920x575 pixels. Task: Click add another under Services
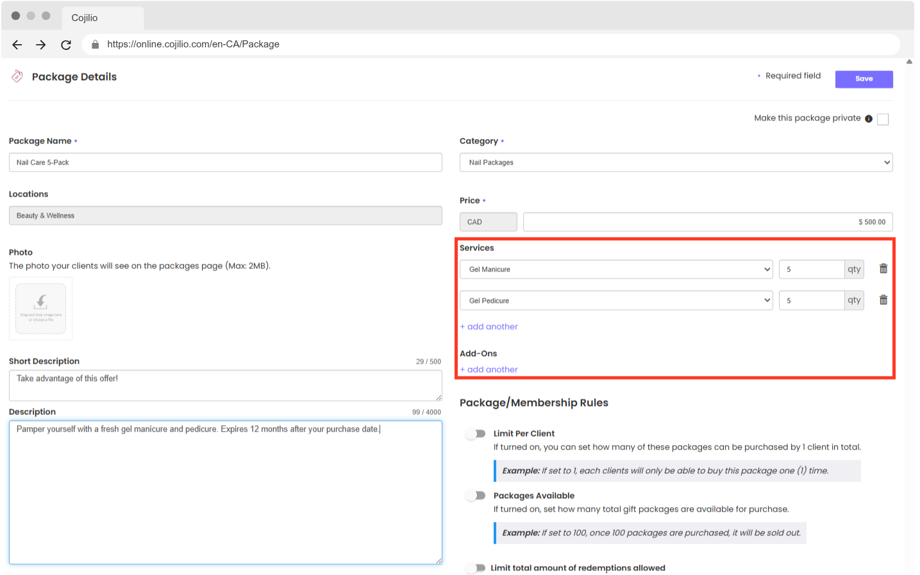(x=489, y=327)
